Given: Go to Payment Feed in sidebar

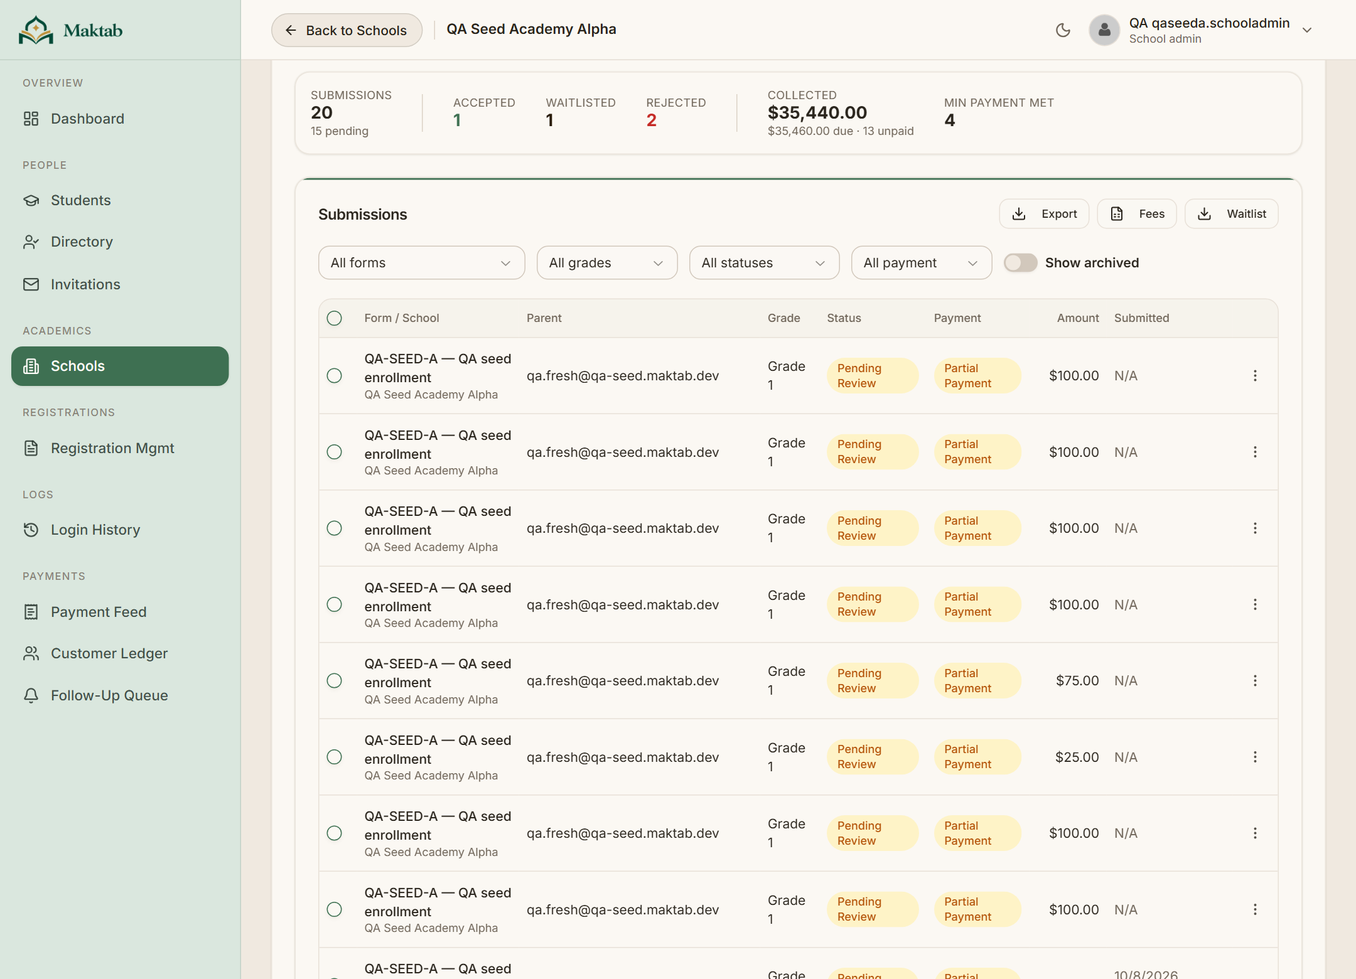Looking at the screenshot, I should [120, 612].
